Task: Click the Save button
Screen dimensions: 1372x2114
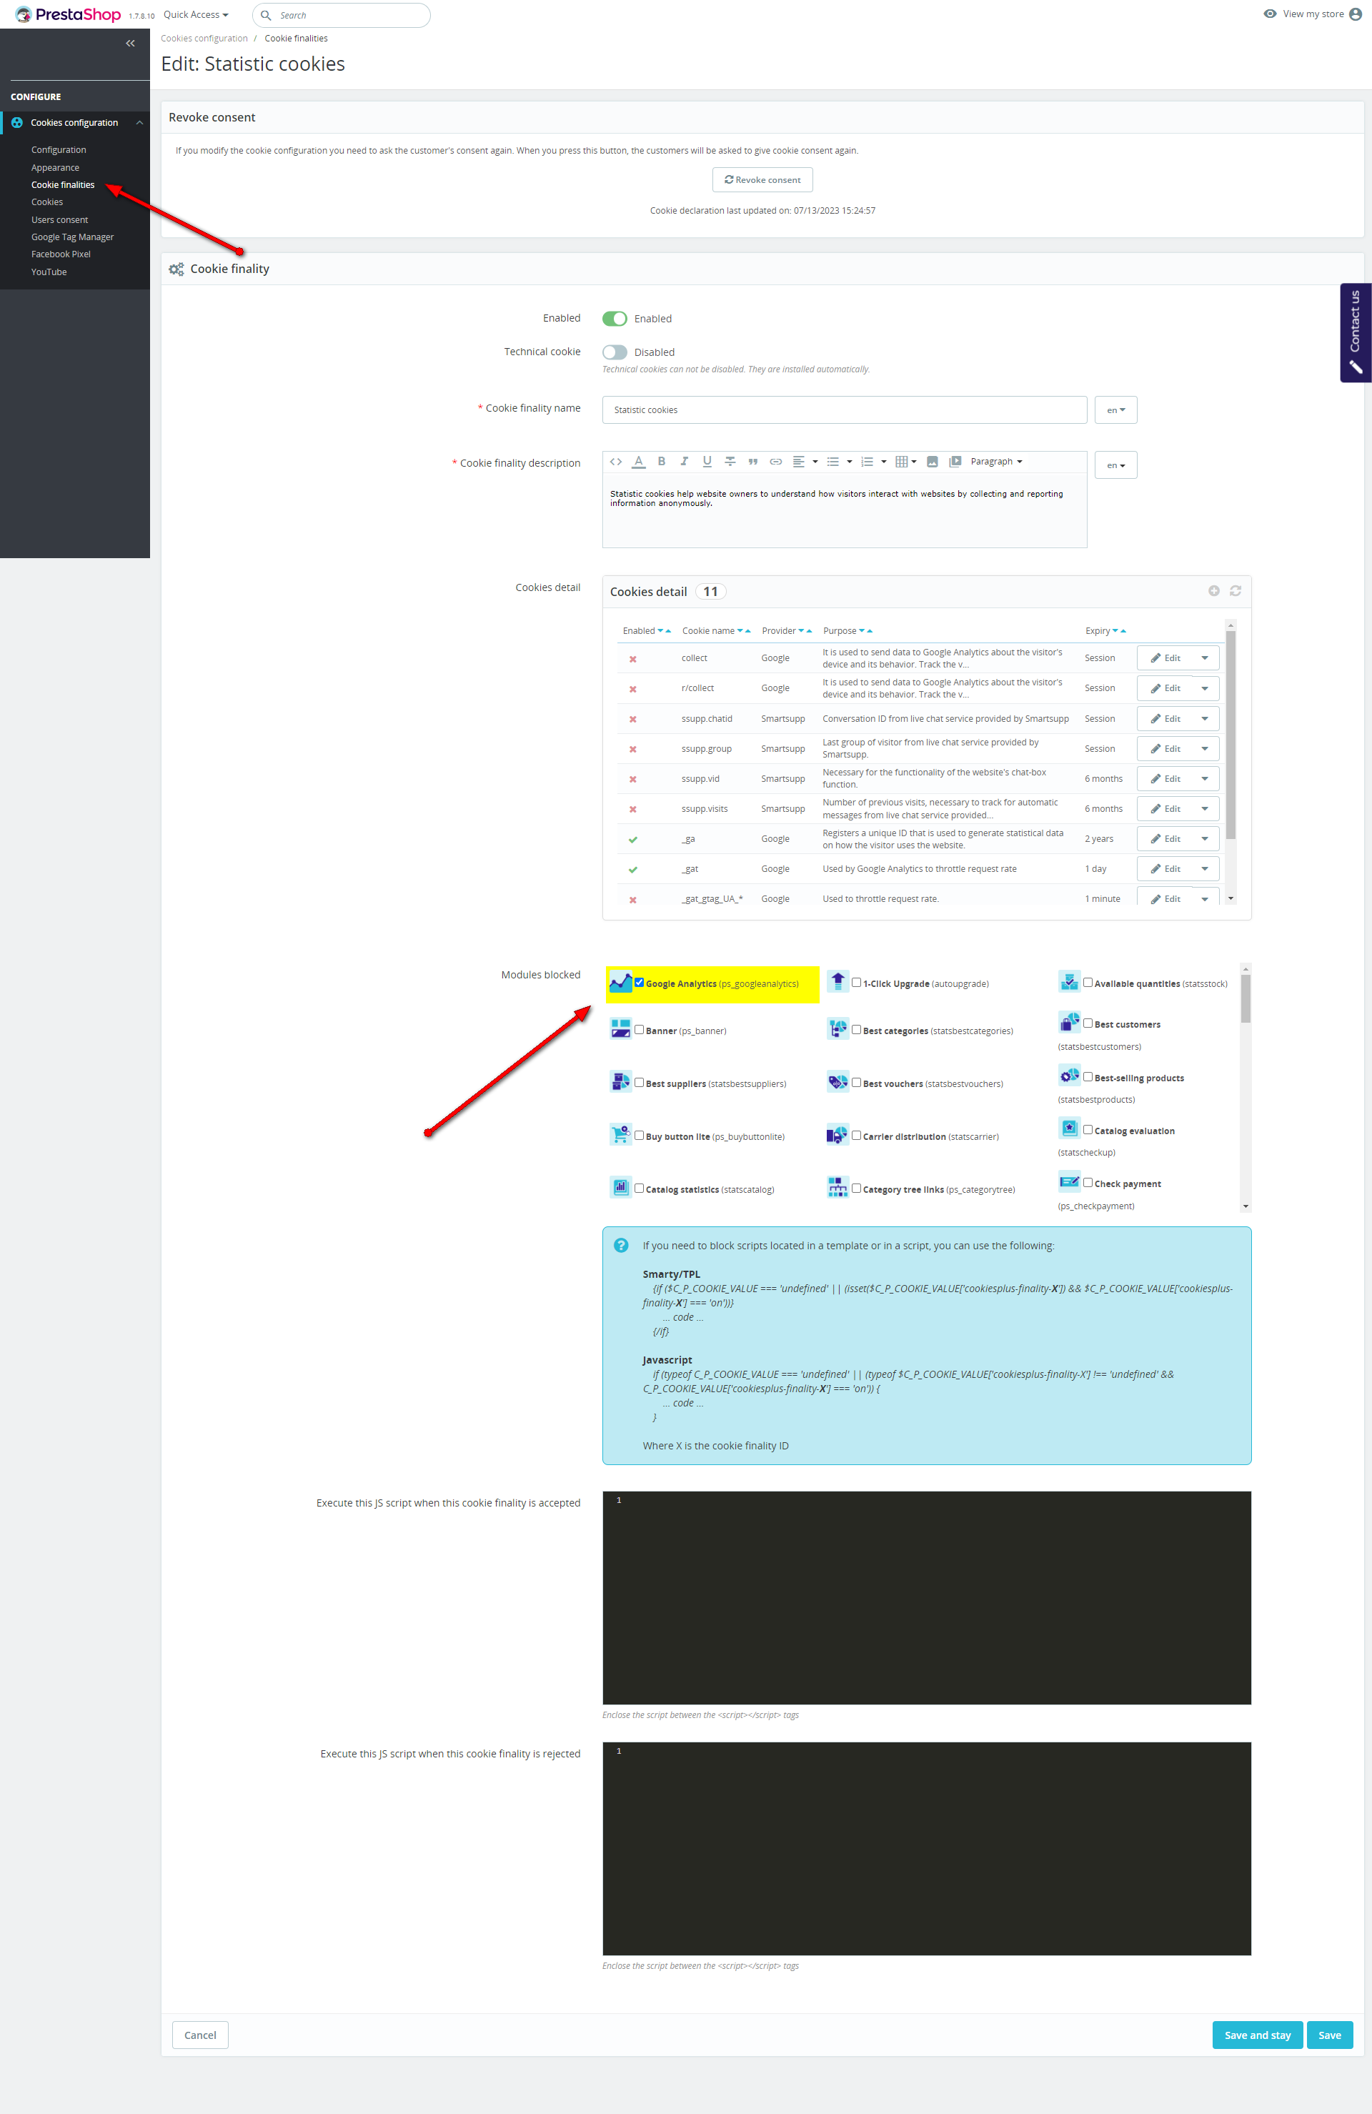Action: (1329, 2035)
